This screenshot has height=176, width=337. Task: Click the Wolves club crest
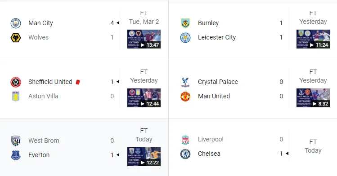pos(16,38)
